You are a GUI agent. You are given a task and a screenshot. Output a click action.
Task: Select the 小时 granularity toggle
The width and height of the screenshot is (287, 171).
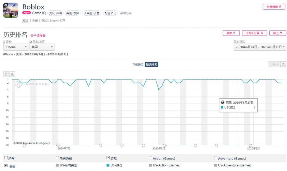pyautogui.click(x=274, y=64)
